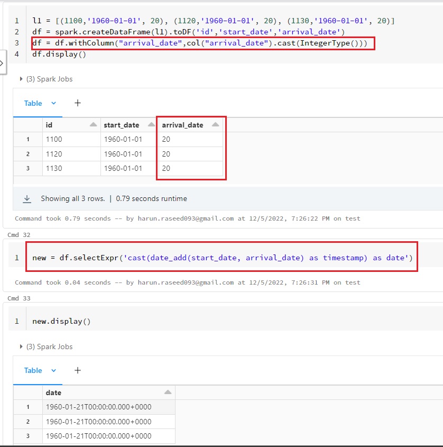
Task: Select the first 1960-01-21 value in the date table
Action: (x=99, y=407)
